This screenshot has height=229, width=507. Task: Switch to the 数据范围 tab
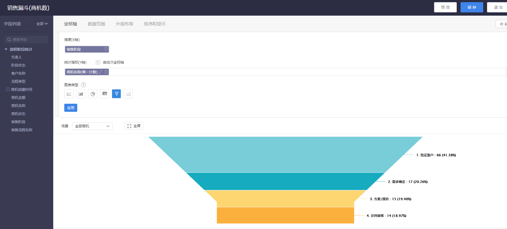tap(96, 24)
